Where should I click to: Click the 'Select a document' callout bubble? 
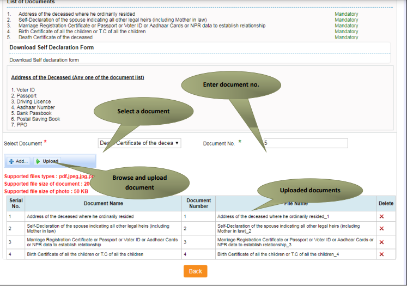pos(143,112)
